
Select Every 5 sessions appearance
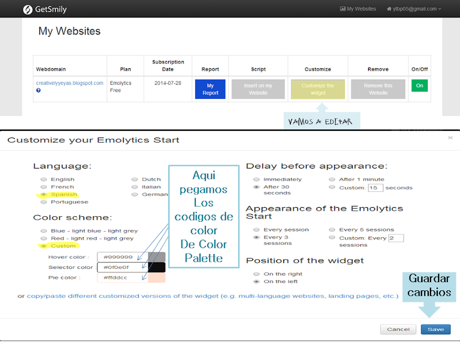pos(332,229)
